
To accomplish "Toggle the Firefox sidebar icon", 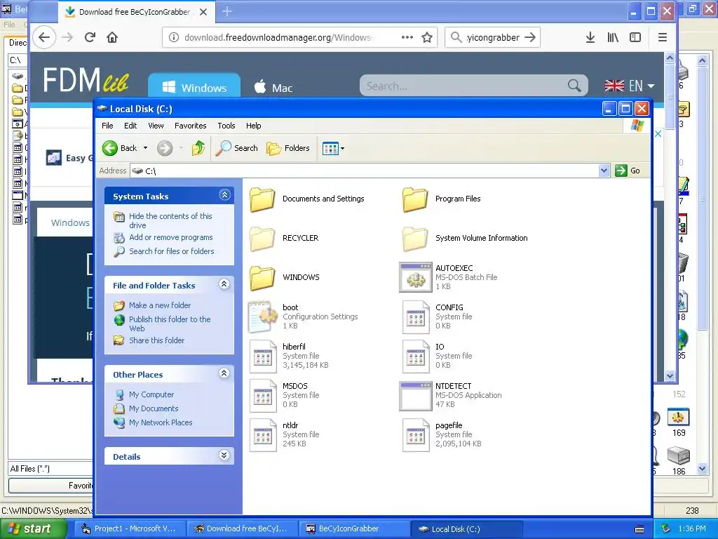I will pyautogui.click(x=635, y=37).
